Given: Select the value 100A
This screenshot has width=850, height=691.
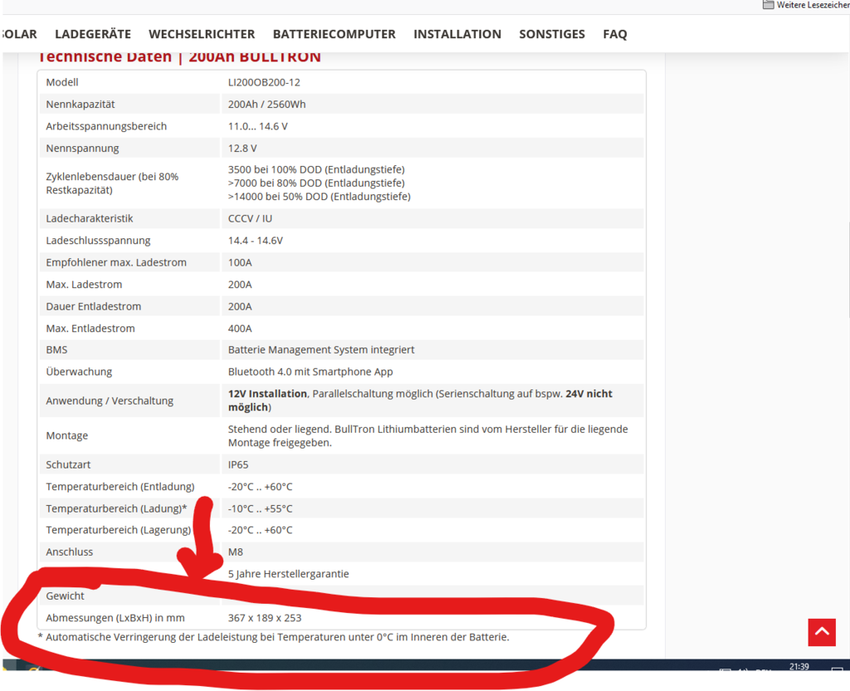Looking at the screenshot, I should pyautogui.click(x=240, y=262).
